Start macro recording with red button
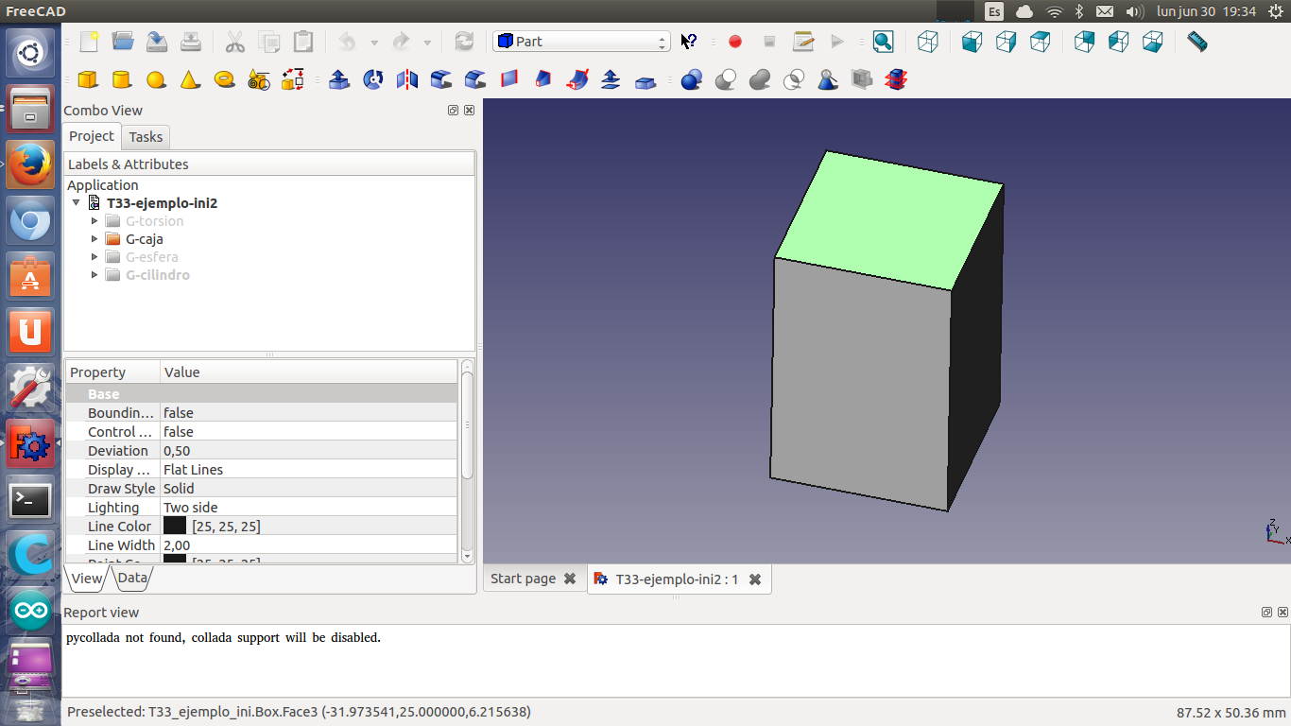The height and width of the screenshot is (726, 1291). click(x=735, y=42)
